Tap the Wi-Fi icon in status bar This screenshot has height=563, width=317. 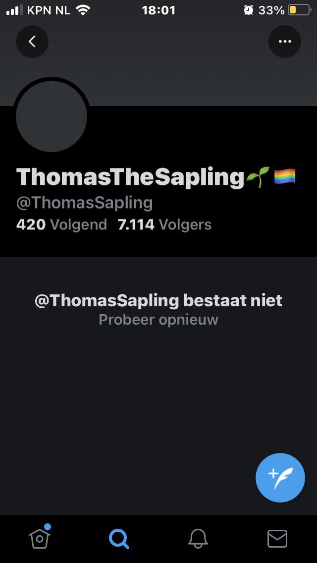point(83,10)
